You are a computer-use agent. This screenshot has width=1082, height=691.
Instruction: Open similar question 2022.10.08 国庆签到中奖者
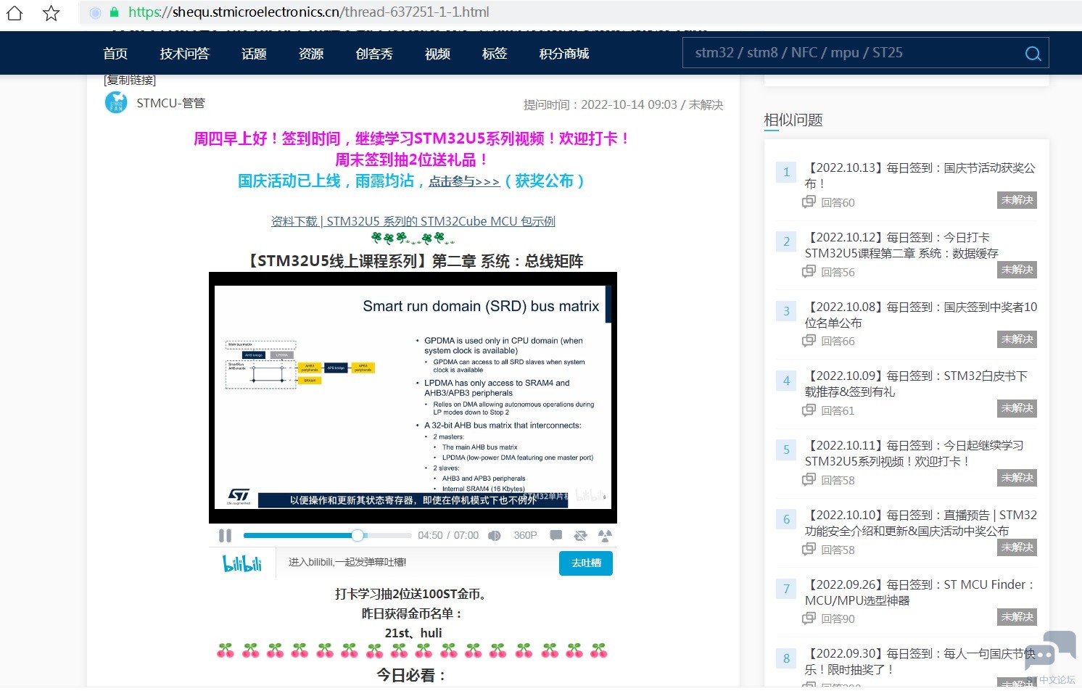(921, 315)
